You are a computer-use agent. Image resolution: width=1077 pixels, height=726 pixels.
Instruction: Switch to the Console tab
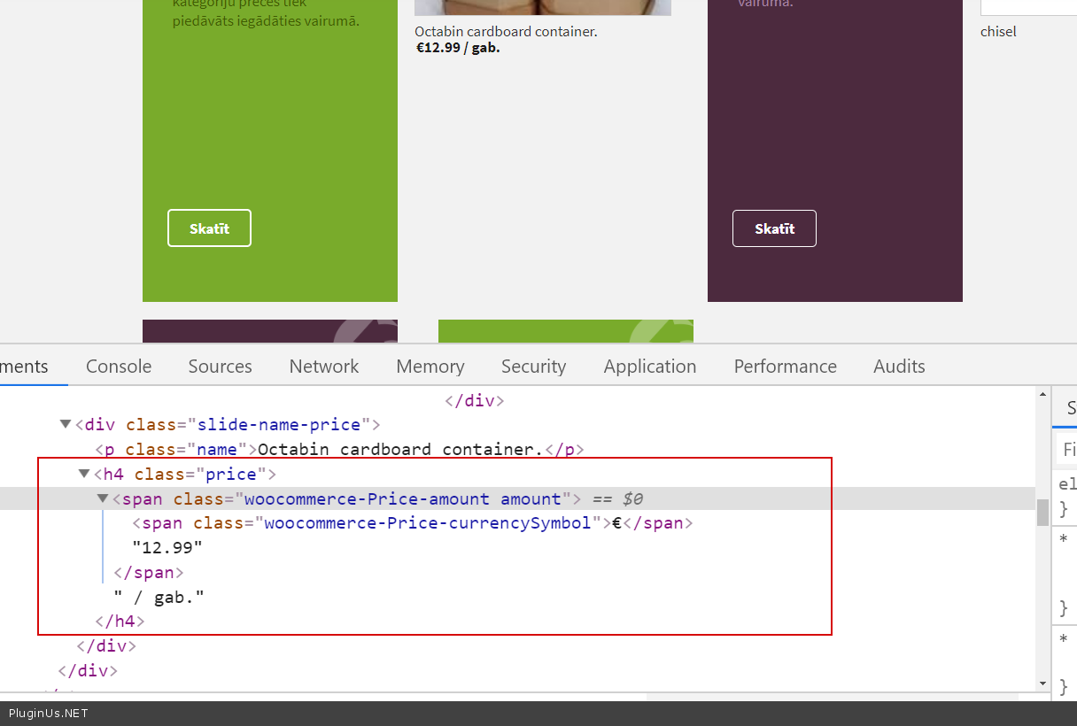pos(119,367)
